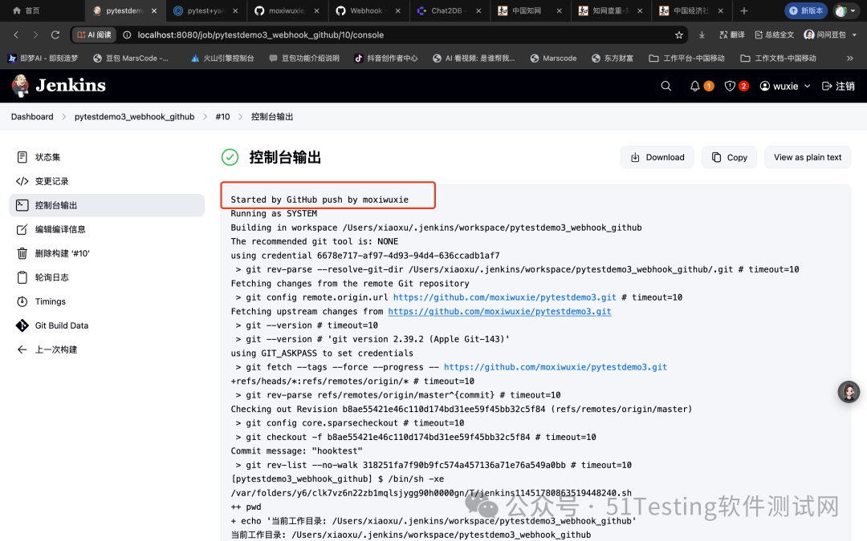Open security shield warnings with badge 2
The image size is (867, 541).
pos(736,86)
